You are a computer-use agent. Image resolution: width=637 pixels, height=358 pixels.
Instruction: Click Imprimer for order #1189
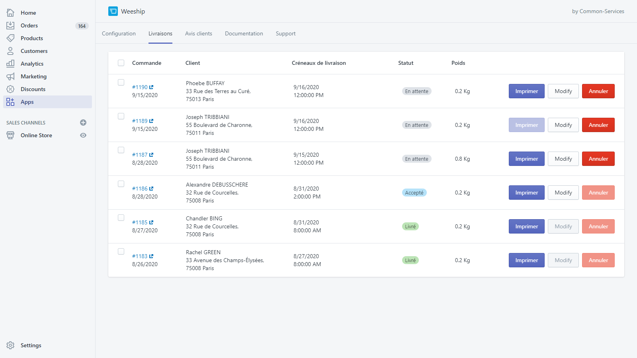[x=526, y=125]
